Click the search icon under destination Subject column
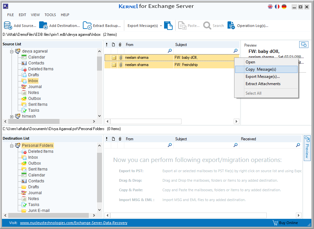Screen dimensions: 314x229 coord(235,145)
